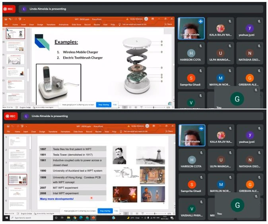
Task: Click the REC indicator above the Examples slide
Action: tap(9, 9)
